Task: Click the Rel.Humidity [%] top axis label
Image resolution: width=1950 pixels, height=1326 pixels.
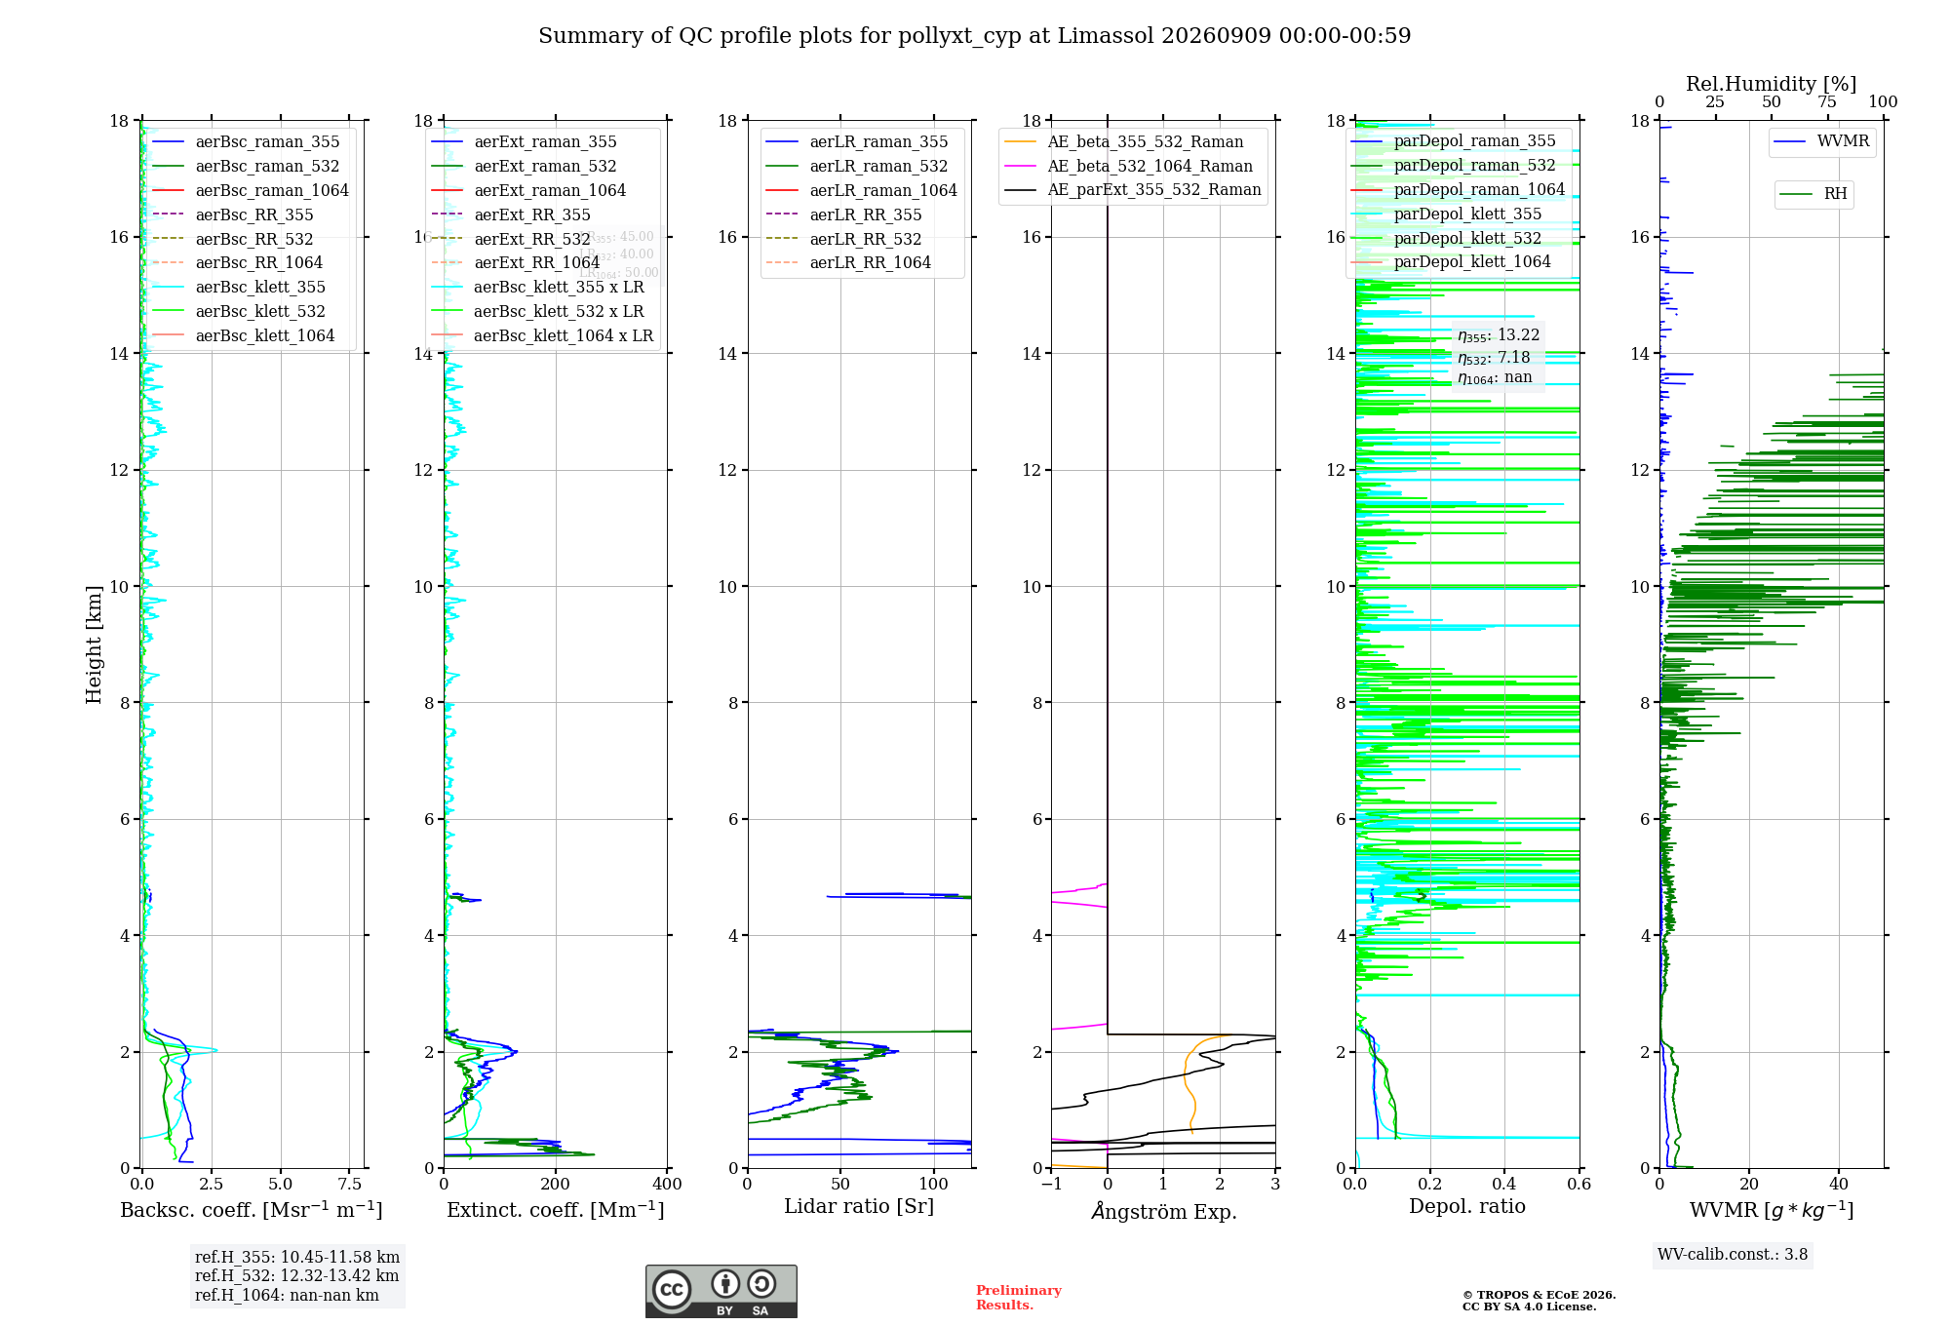Action: tap(1772, 85)
